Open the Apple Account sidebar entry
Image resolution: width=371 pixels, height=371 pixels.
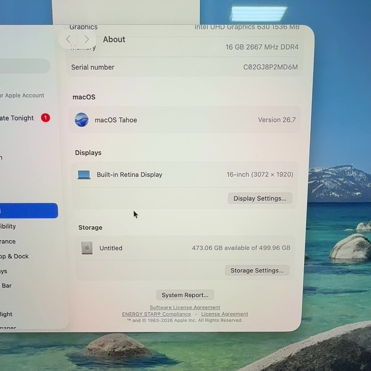pos(22,96)
